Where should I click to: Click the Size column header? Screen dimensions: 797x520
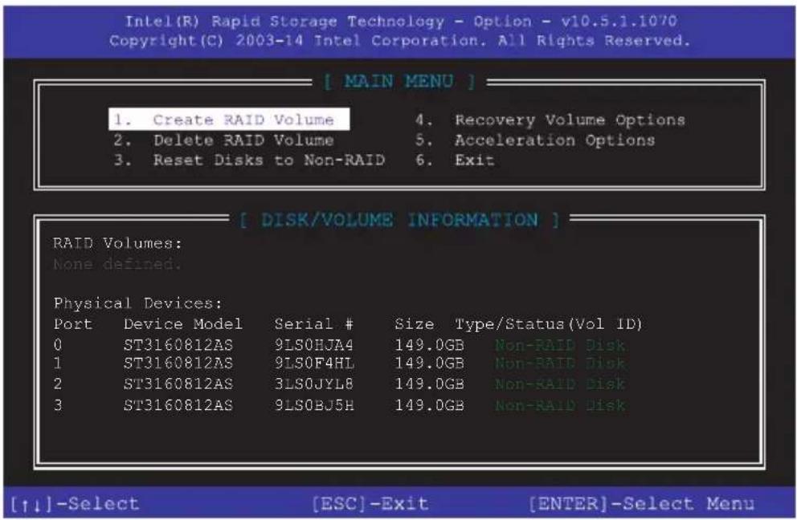click(415, 324)
